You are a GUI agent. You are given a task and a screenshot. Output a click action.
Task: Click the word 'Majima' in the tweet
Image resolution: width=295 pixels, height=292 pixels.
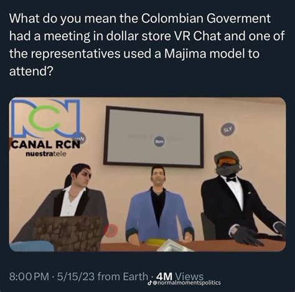(x=185, y=54)
